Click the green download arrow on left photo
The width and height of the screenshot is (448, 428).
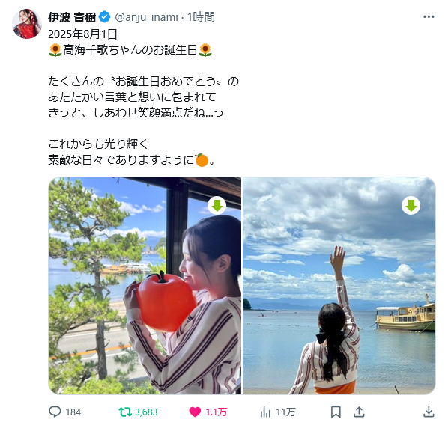point(217,205)
